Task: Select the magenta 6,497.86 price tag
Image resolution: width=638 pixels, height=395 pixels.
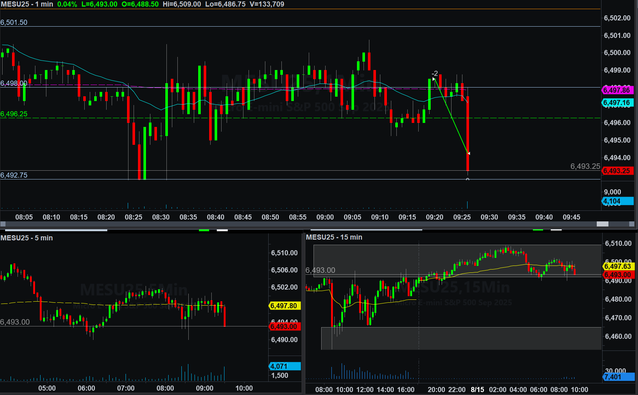Action: 617,90
